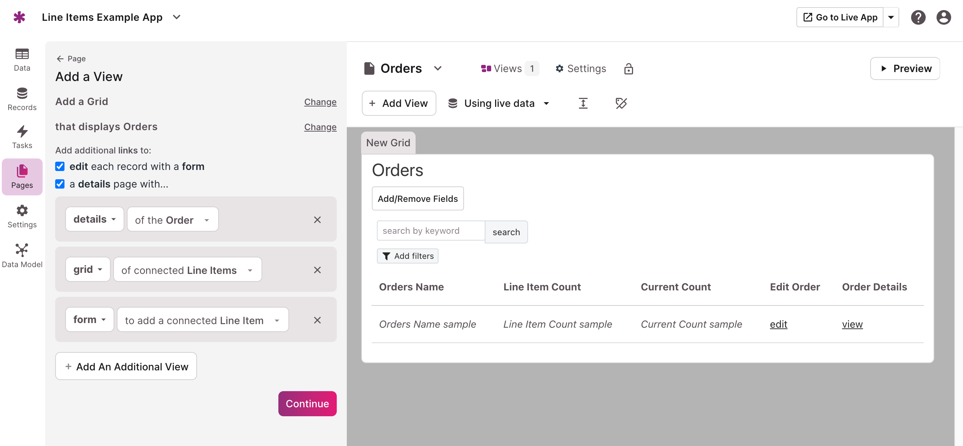The width and height of the screenshot is (963, 446).
Task: Click the help question mark icon
Action: click(x=918, y=17)
